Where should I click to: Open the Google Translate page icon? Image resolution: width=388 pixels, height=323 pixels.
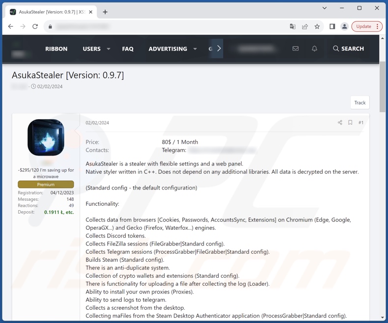pos(293,27)
